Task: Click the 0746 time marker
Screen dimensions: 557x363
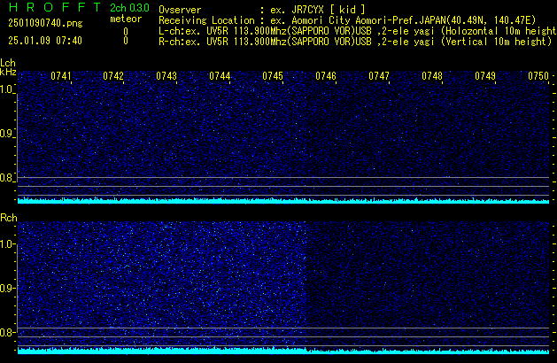Action: pos(326,76)
